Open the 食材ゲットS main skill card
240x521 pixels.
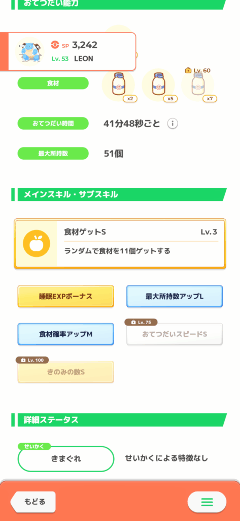pyautogui.click(x=120, y=244)
